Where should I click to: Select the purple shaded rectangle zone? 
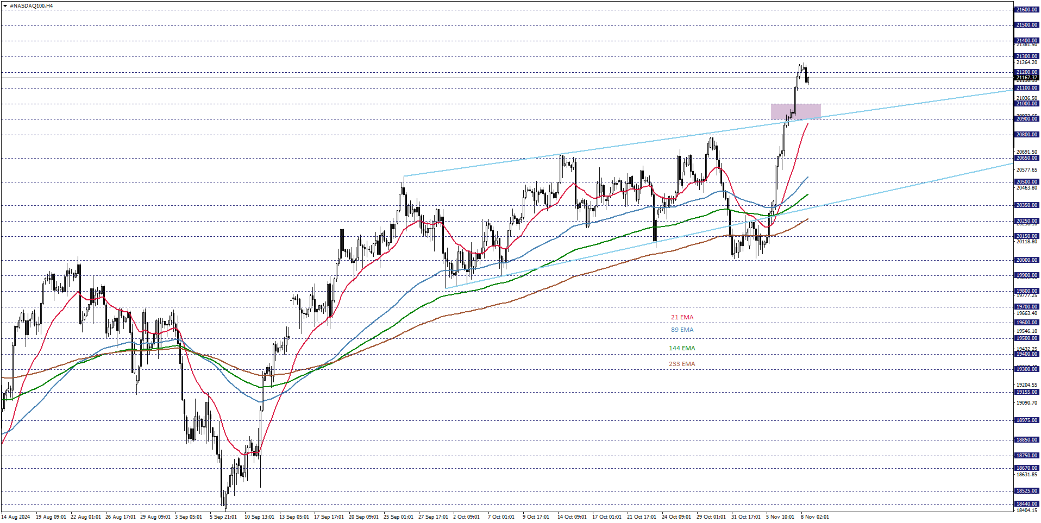(795, 111)
